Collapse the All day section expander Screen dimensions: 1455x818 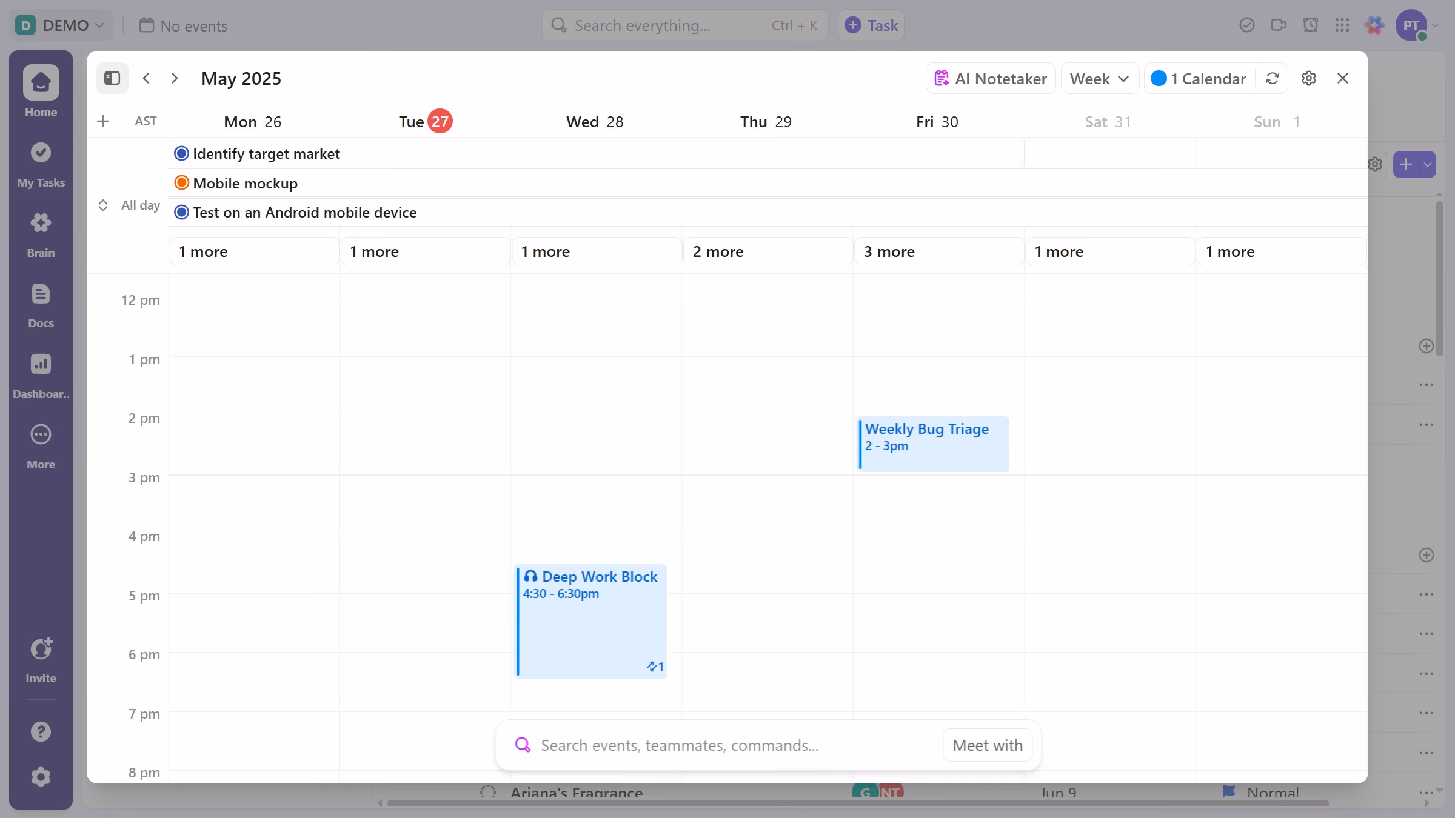[x=103, y=205]
